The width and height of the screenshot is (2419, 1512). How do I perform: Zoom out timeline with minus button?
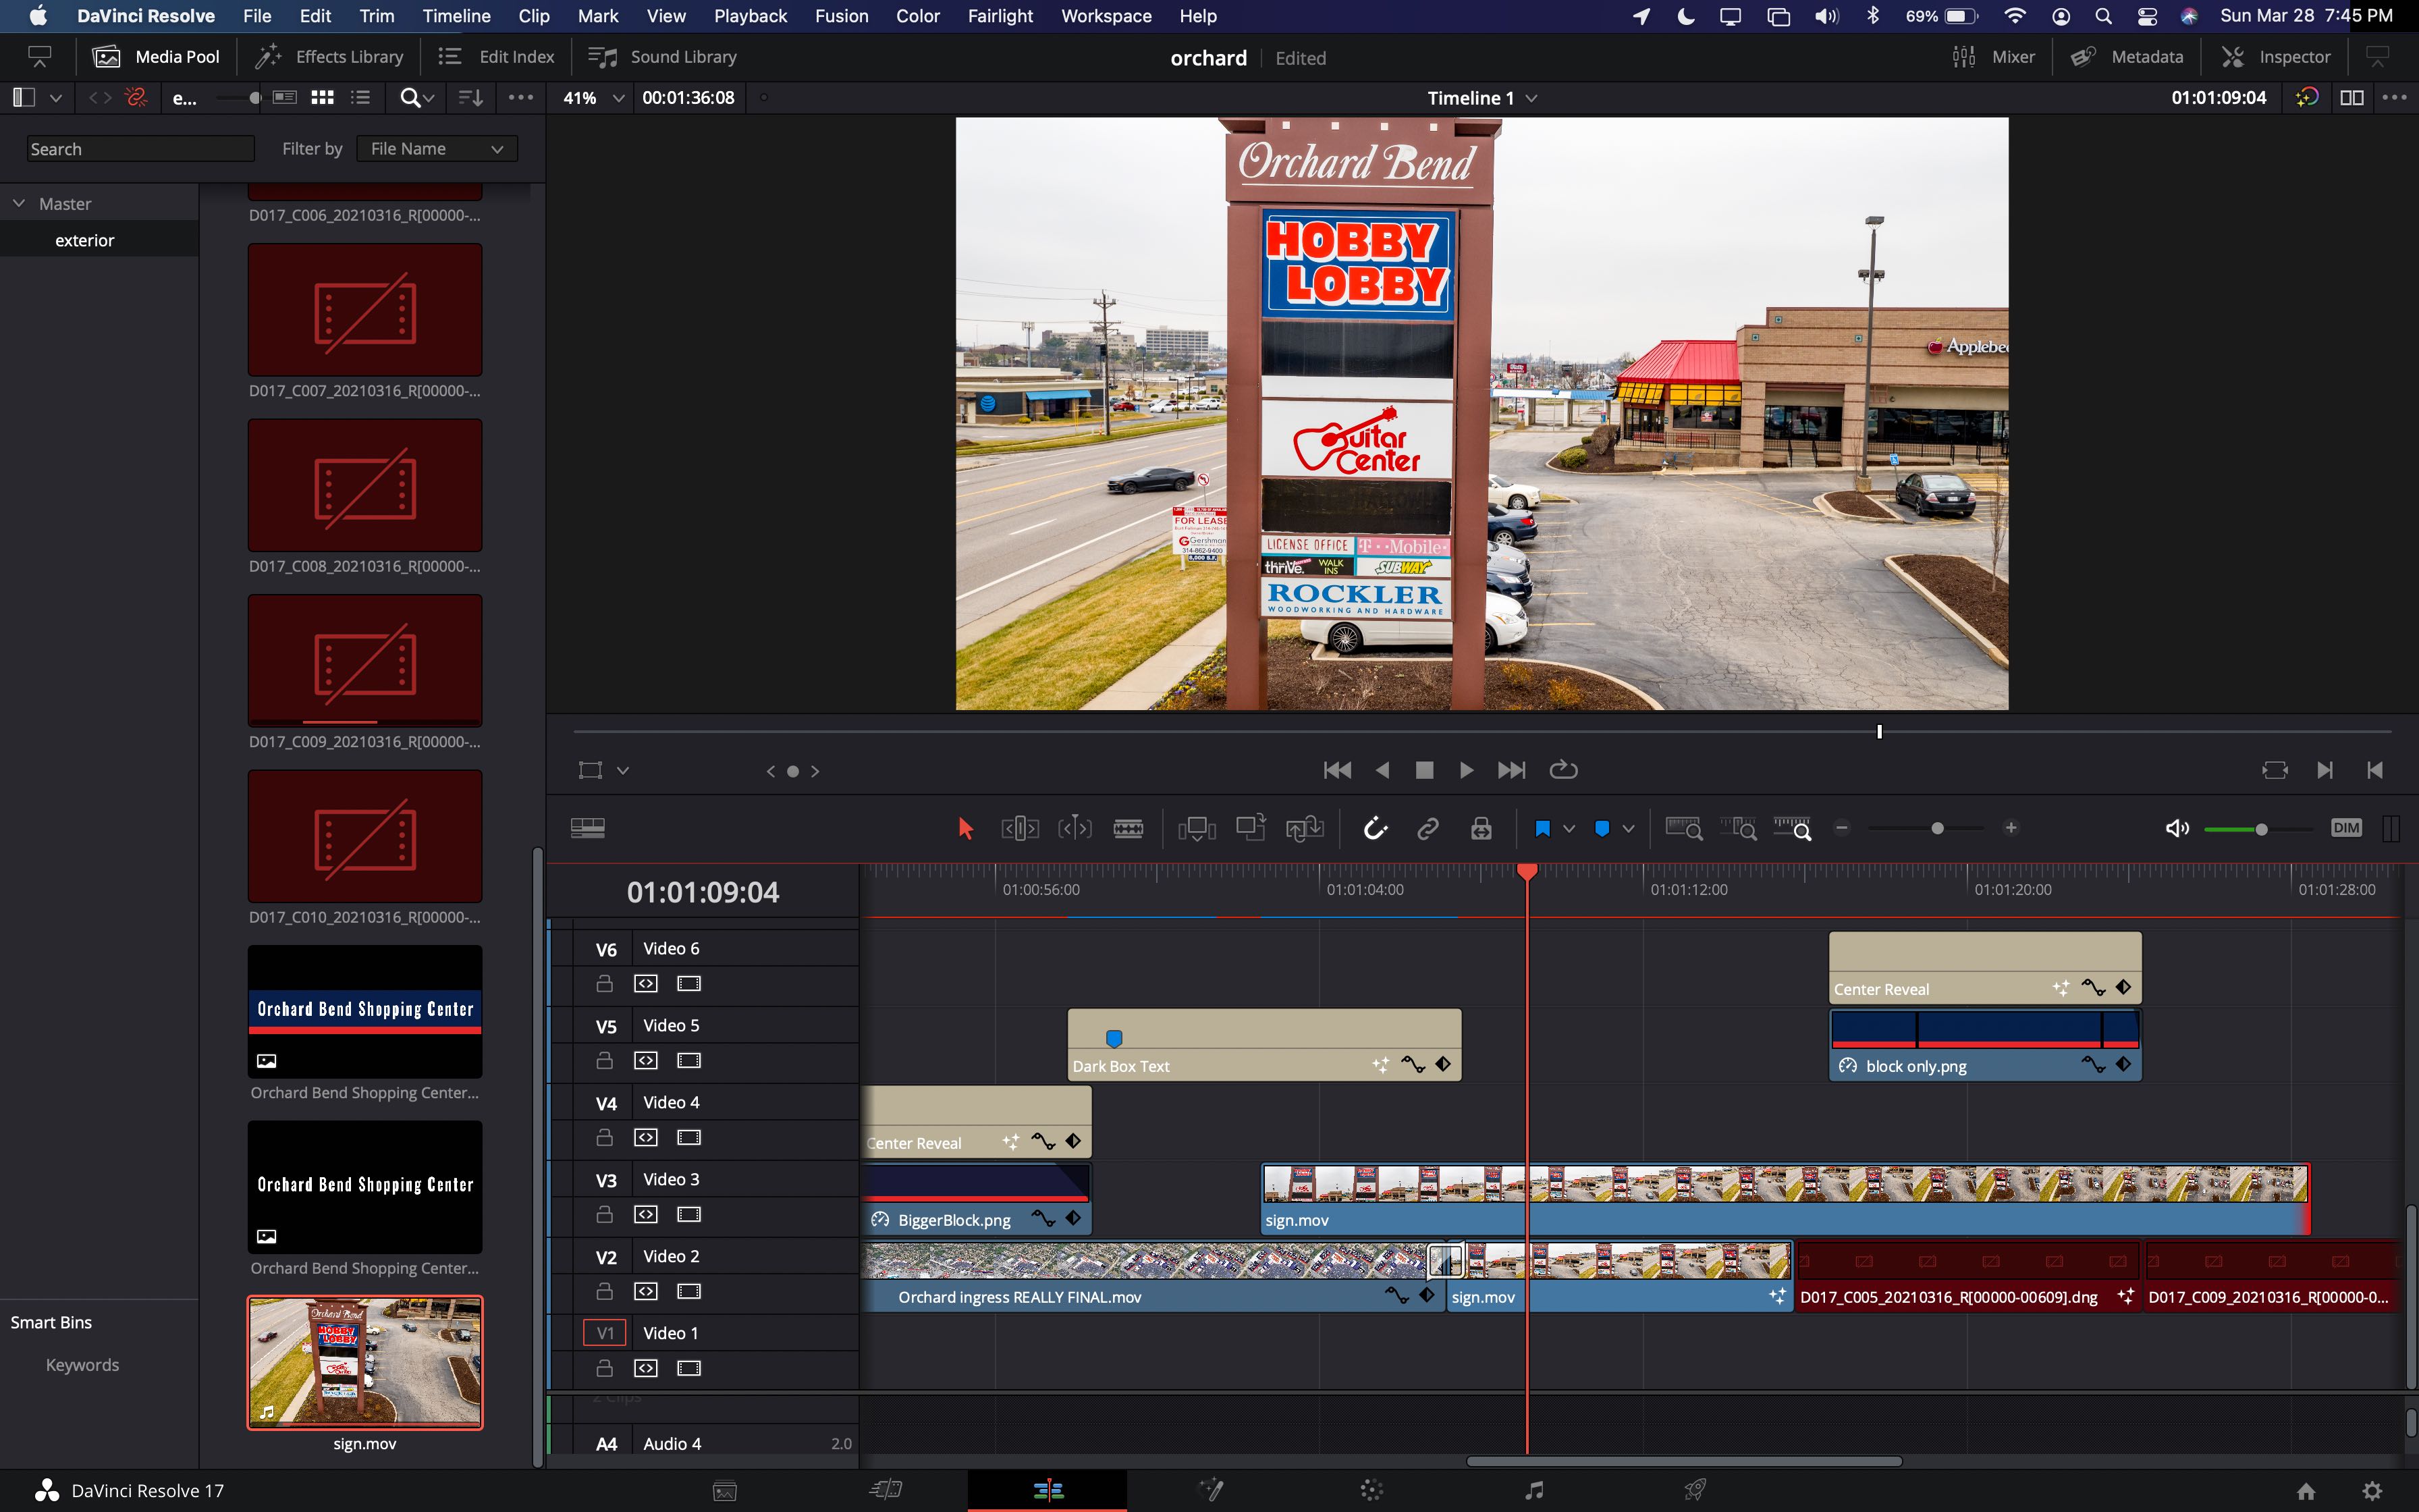tap(1842, 828)
